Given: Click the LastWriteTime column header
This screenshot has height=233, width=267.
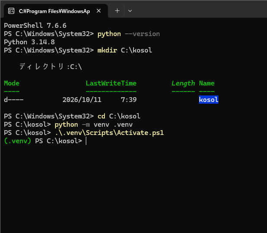Looking at the screenshot, I should [111, 83].
